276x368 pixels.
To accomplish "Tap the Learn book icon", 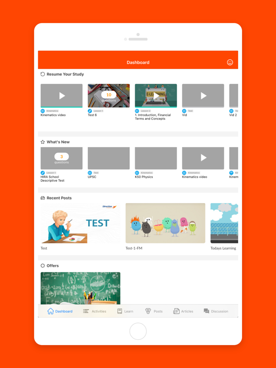I will pos(120,311).
